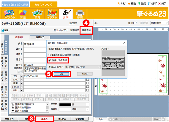Select テキストとして追加 radio button
Viewport: 169px width, 122px height.
pos(49,60)
